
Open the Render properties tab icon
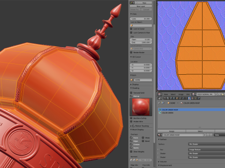click(165, 98)
